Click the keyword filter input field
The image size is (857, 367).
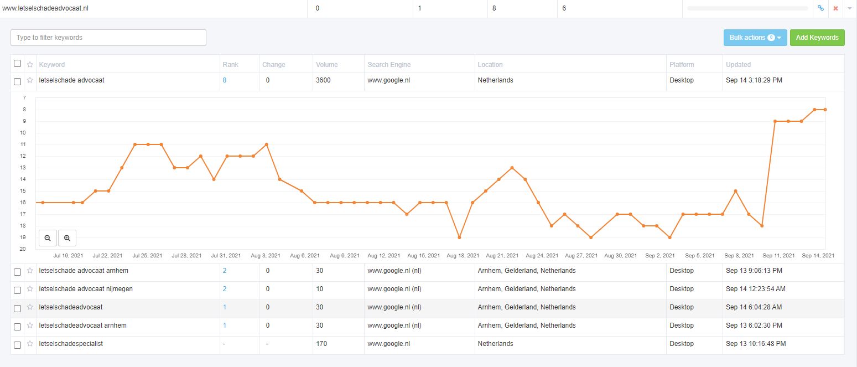coord(108,38)
